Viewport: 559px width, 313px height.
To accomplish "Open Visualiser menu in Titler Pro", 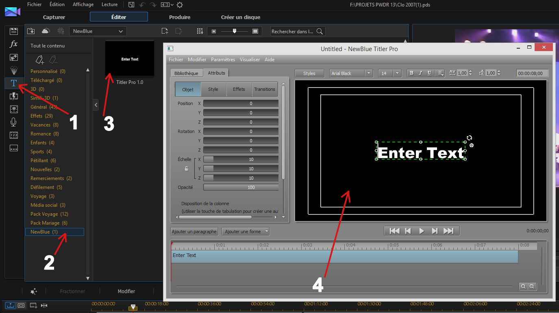I will tap(250, 59).
